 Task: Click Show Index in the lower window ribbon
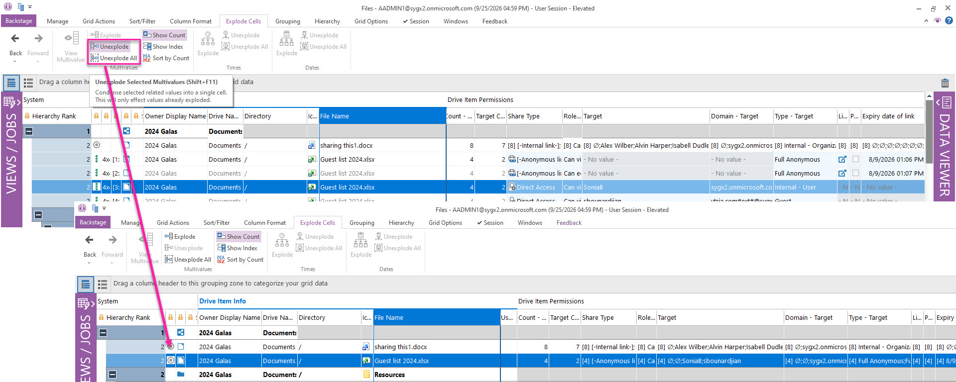pyautogui.click(x=238, y=248)
